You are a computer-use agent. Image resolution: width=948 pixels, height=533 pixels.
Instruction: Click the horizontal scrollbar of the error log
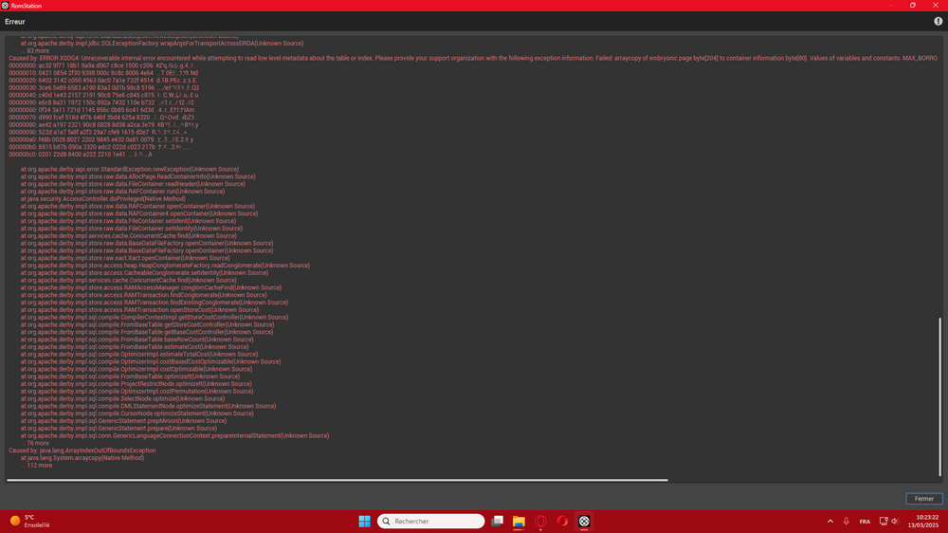click(337, 480)
